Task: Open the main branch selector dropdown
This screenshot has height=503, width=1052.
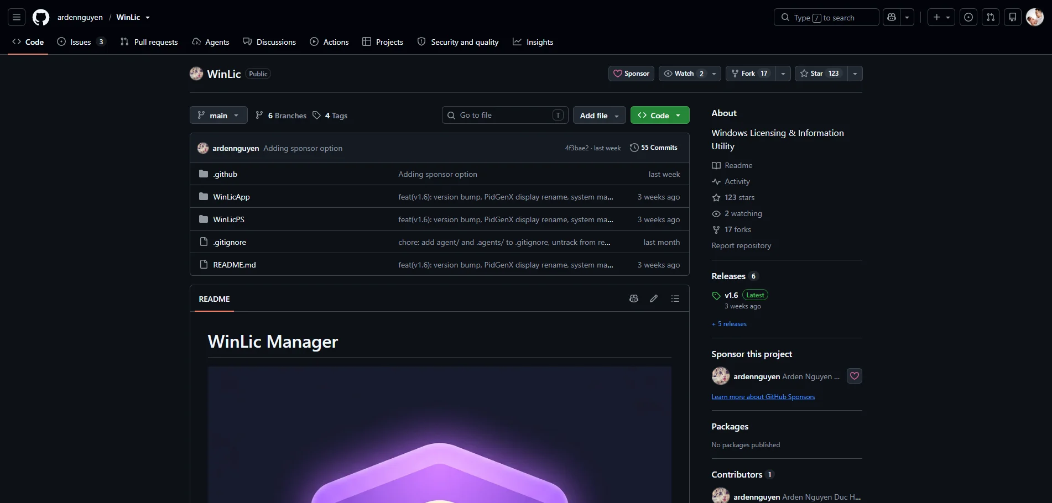Action: click(x=218, y=115)
